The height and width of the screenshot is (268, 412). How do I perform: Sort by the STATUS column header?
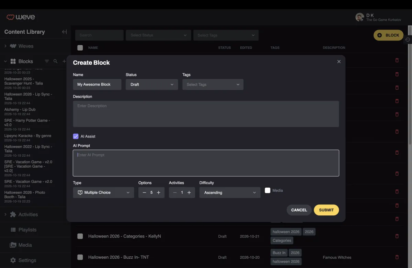coord(225,48)
